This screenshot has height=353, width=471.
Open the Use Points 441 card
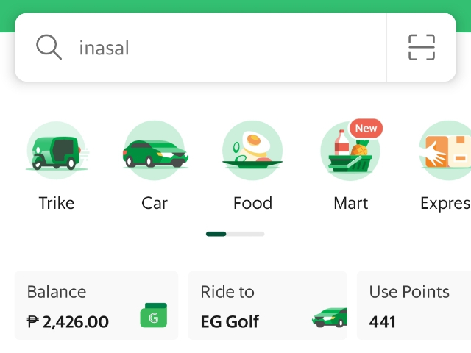pyautogui.click(x=414, y=305)
